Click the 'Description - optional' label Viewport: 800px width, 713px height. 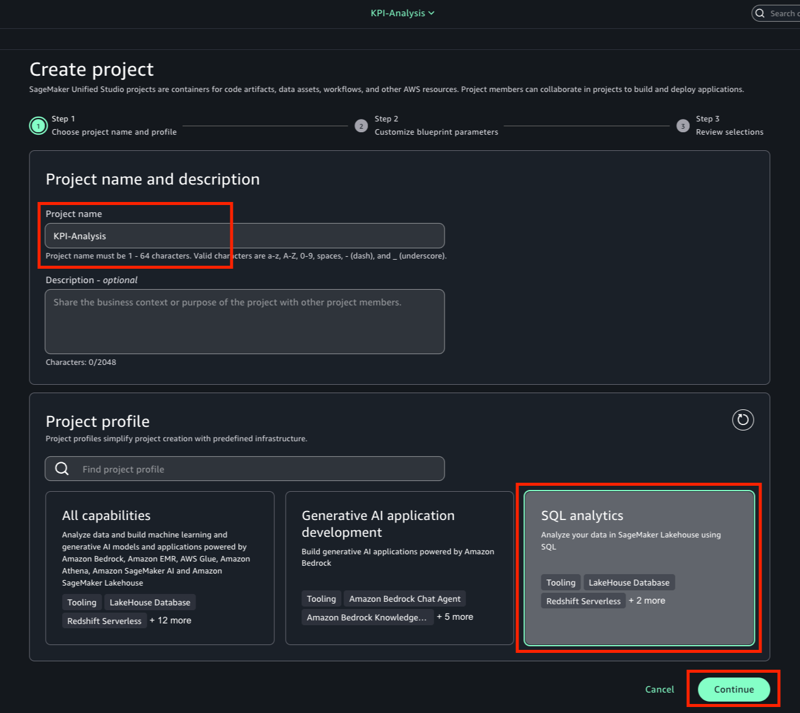(x=91, y=280)
